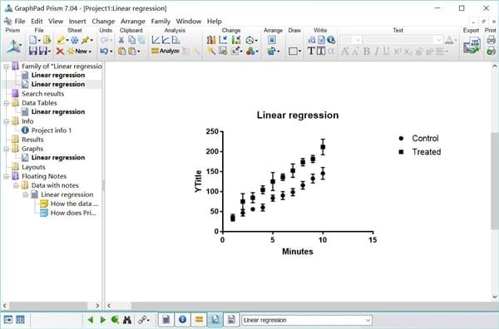Collapse the Floating Notes folder
The width and height of the screenshot is (499, 329).
7,176
